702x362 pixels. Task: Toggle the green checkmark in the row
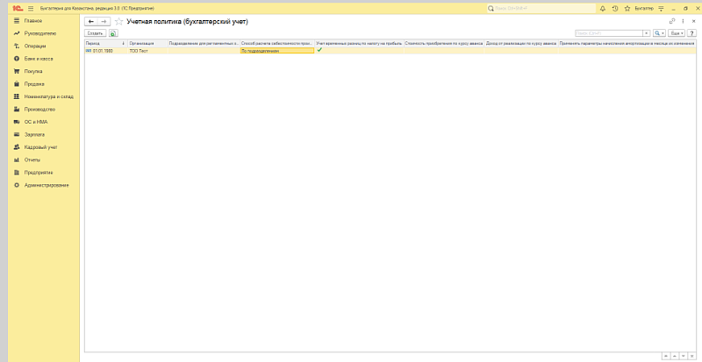[319, 51]
